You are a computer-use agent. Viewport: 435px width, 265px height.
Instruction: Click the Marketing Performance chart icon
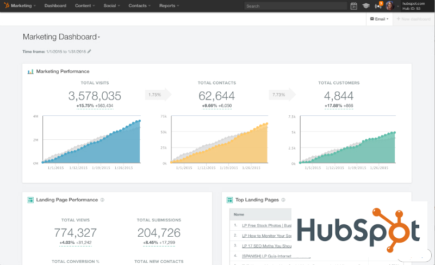pyautogui.click(x=31, y=71)
